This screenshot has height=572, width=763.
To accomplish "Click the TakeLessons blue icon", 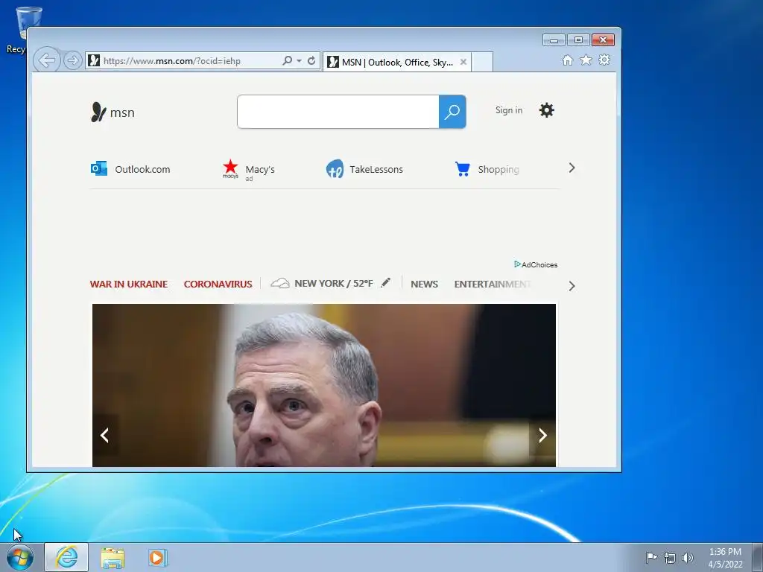I will tap(335, 169).
